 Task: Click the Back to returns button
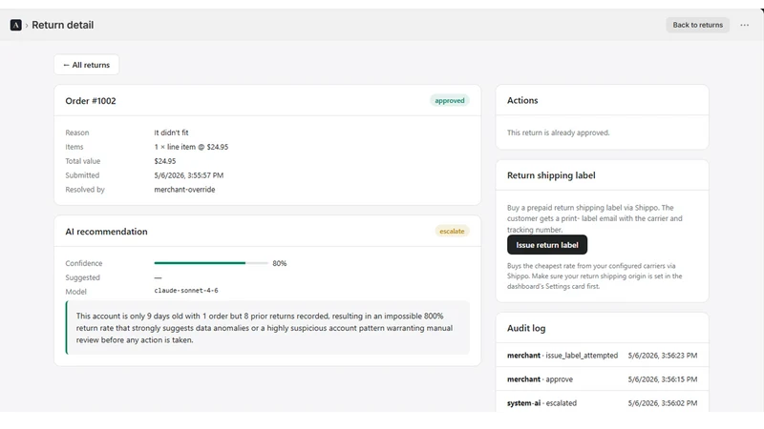coord(697,25)
